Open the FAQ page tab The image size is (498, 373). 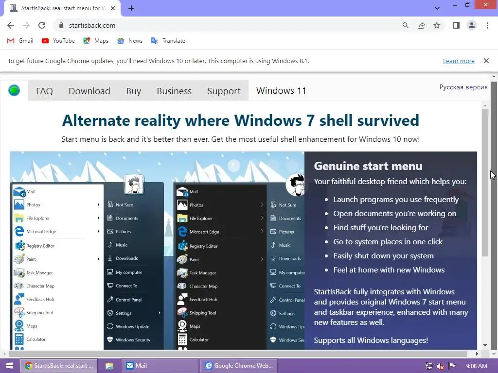[x=44, y=91]
